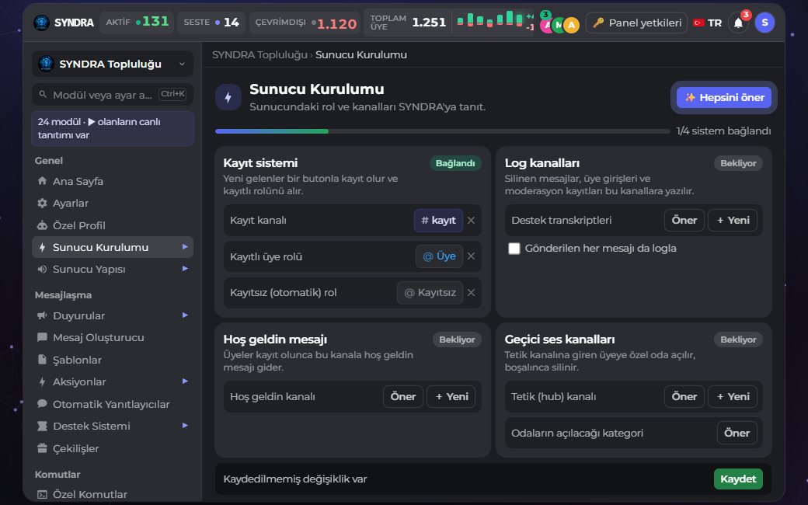Click the gear icon beside Ayarlar
The height and width of the screenshot is (505, 808).
pyautogui.click(x=42, y=203)
